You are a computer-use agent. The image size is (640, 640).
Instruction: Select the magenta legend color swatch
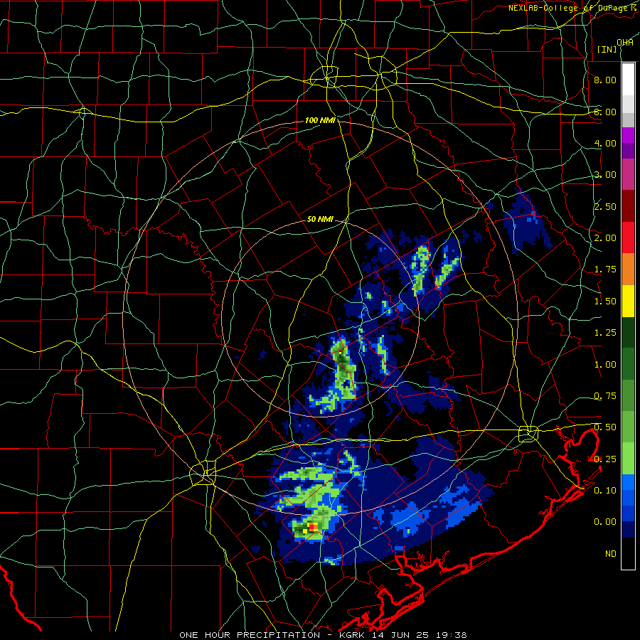tap(628, 135)
